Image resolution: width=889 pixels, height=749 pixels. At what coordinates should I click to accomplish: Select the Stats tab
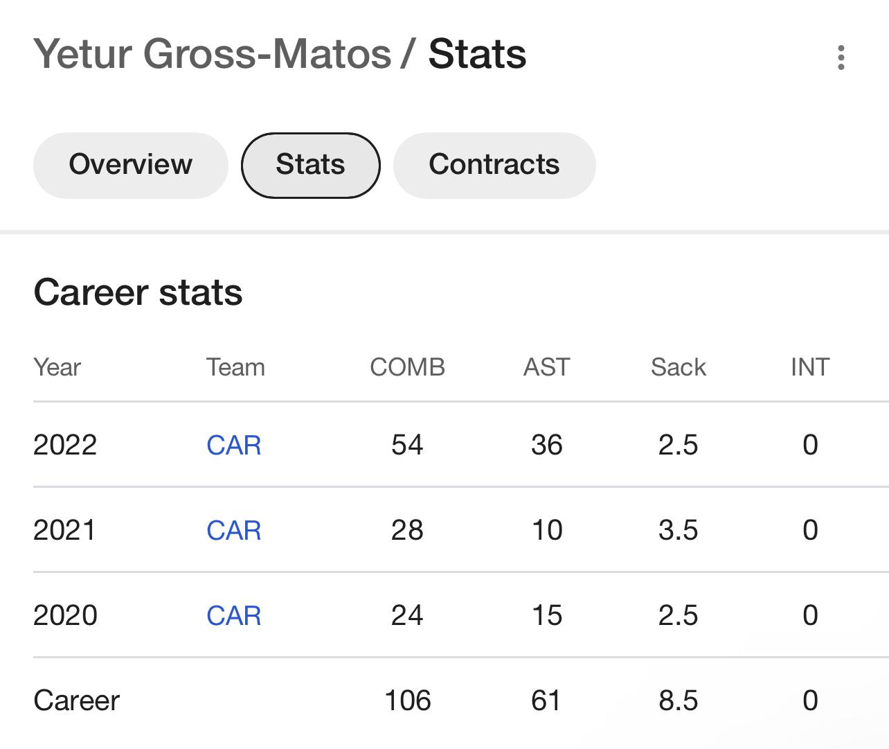(310, 165)
